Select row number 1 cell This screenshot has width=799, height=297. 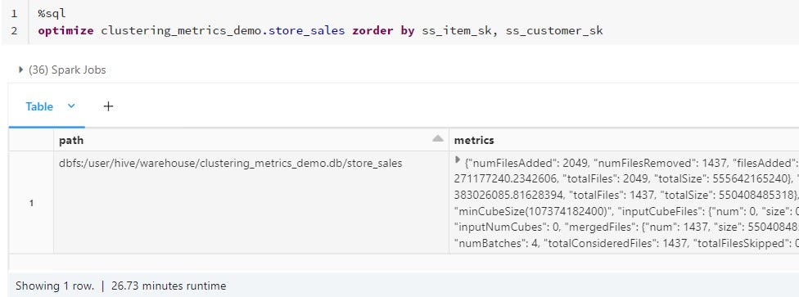click(31, 203)
